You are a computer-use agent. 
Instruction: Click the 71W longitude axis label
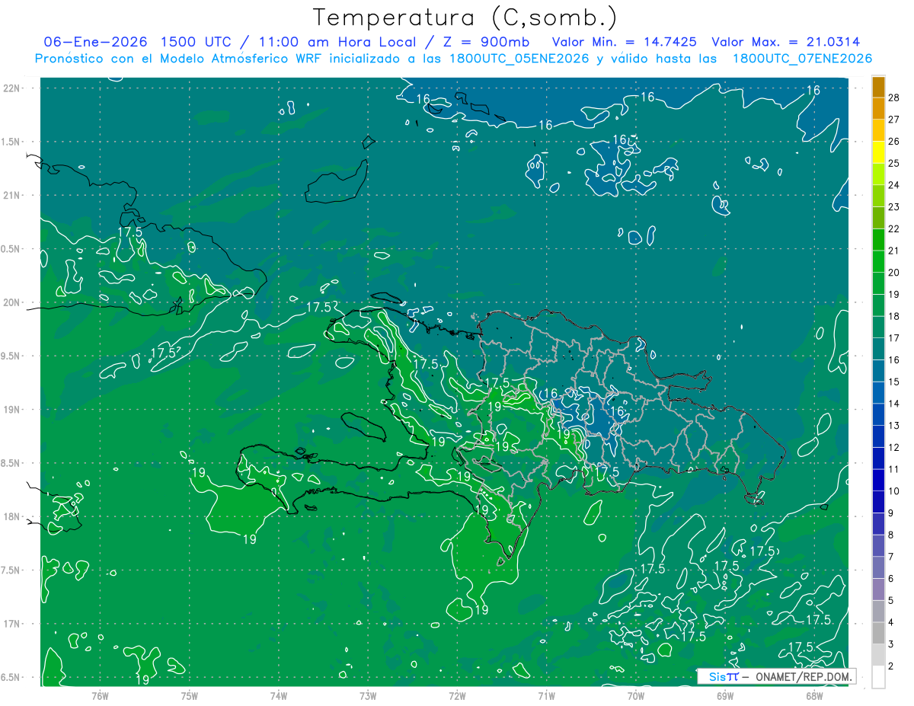pyautogui.click(x=546, y=695)
